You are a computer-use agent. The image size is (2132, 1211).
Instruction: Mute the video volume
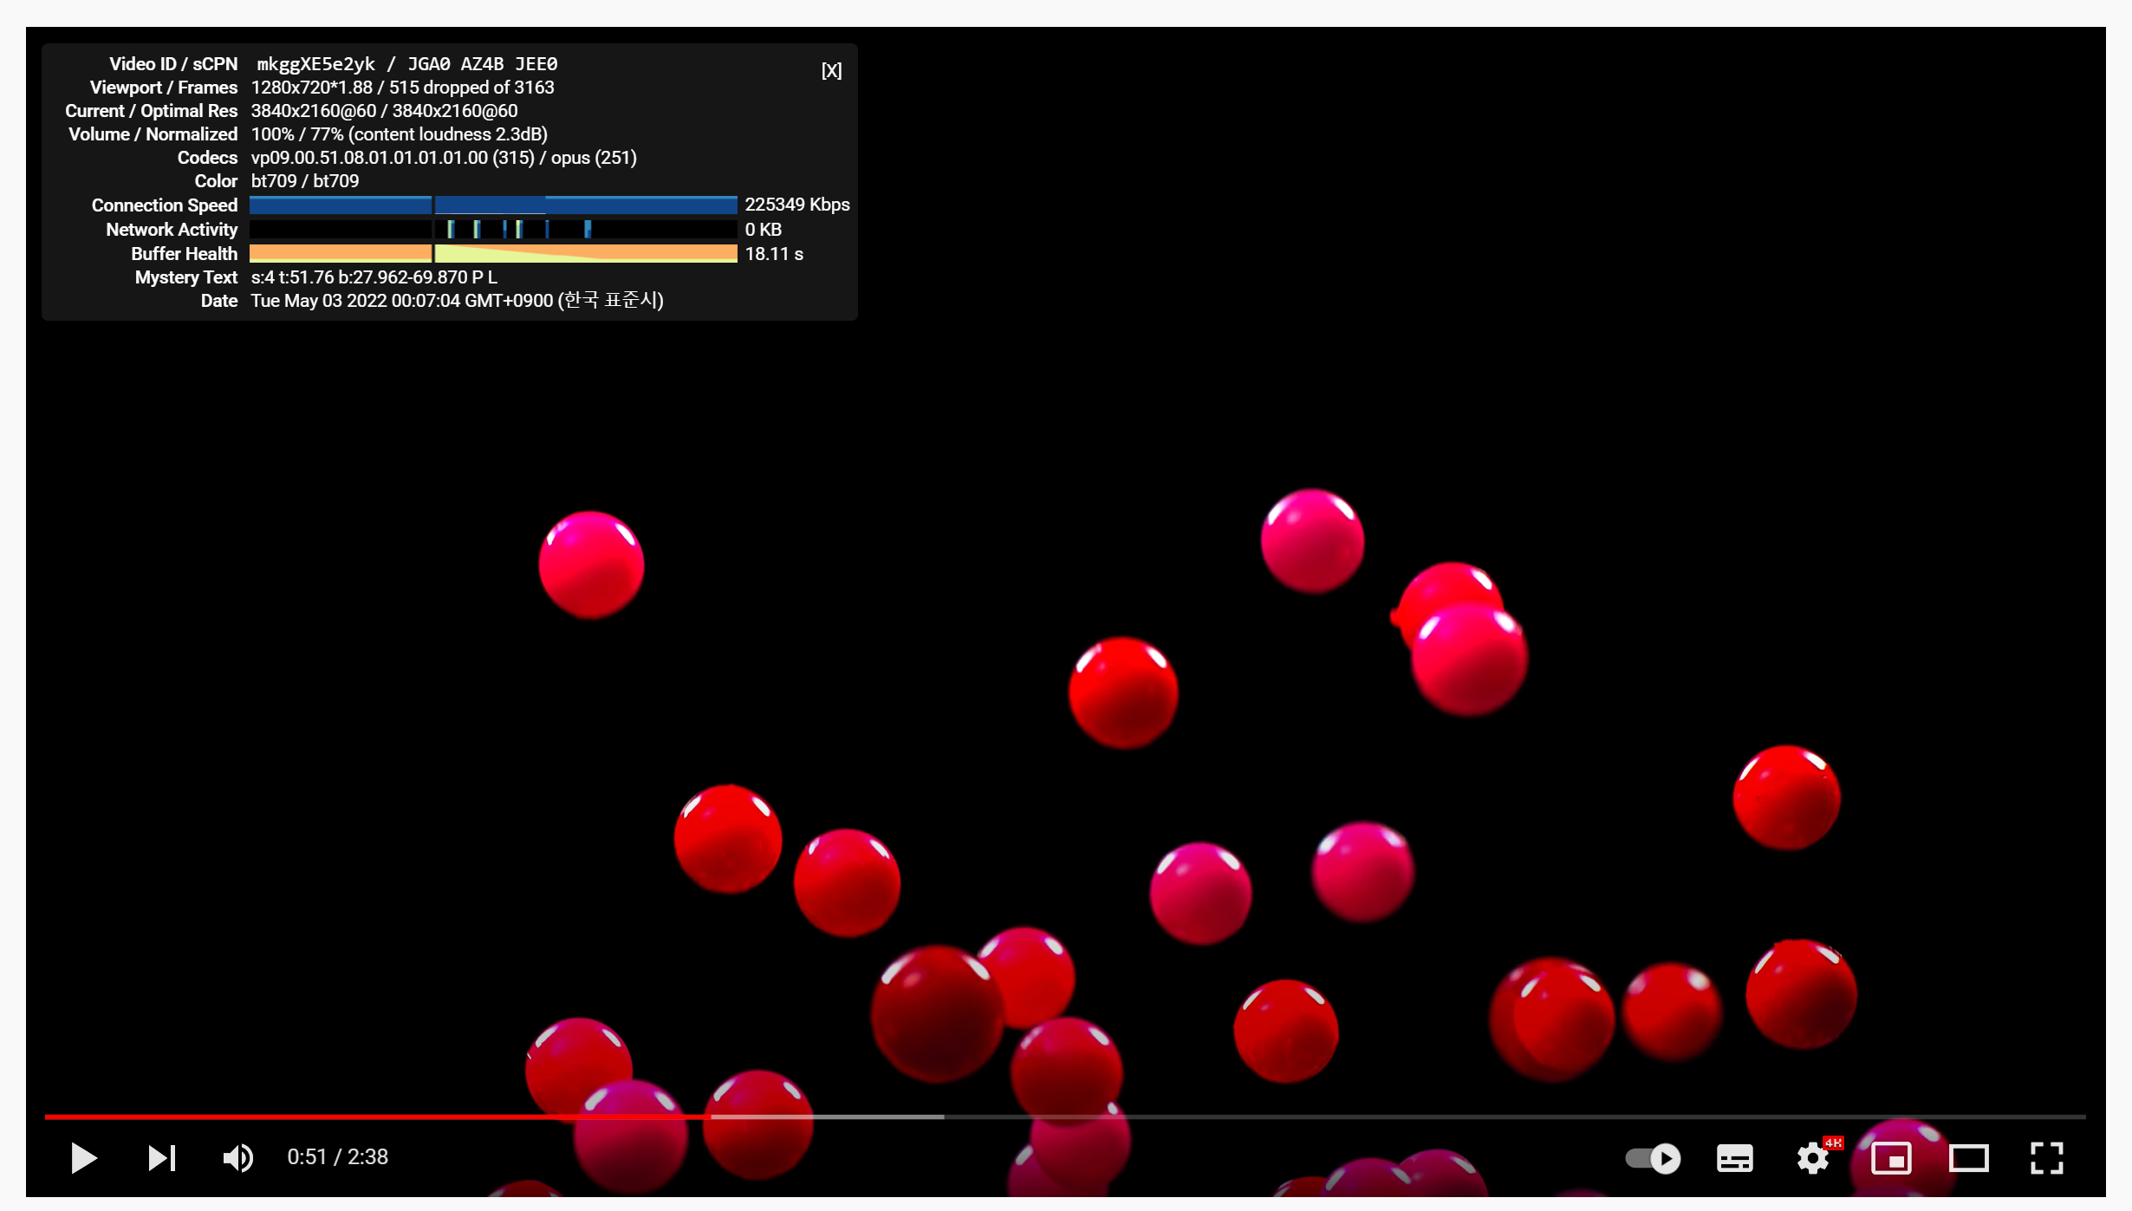pyautogui.click(x=237, y=1158)
